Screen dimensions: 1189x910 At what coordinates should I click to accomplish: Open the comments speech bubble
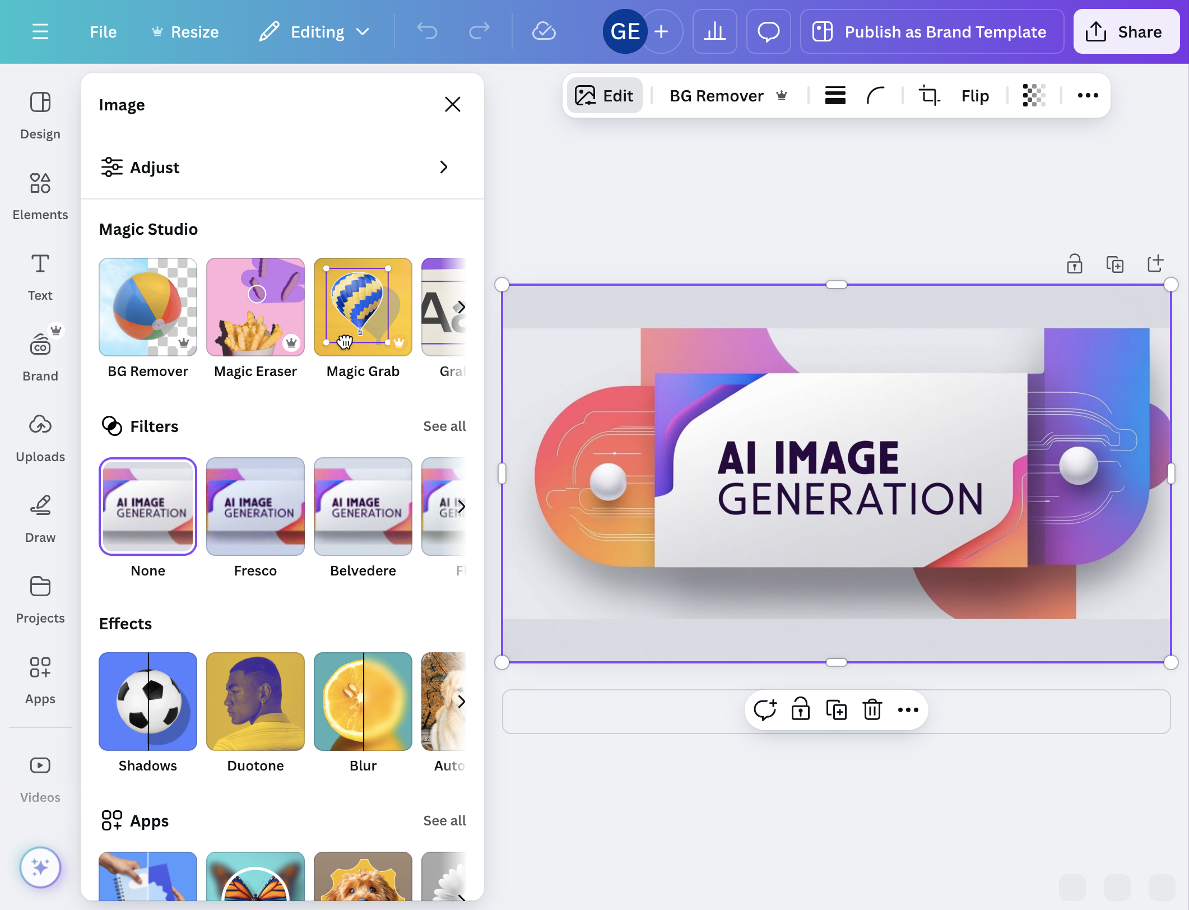(x=768, y=31)
